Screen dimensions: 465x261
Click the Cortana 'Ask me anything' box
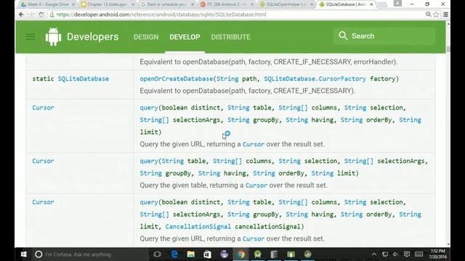[x=78, y=254]
